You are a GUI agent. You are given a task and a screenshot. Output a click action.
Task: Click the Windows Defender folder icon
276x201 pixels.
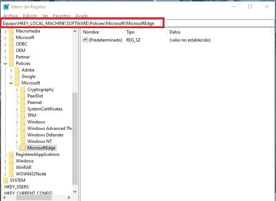click(x=23, y=135)
